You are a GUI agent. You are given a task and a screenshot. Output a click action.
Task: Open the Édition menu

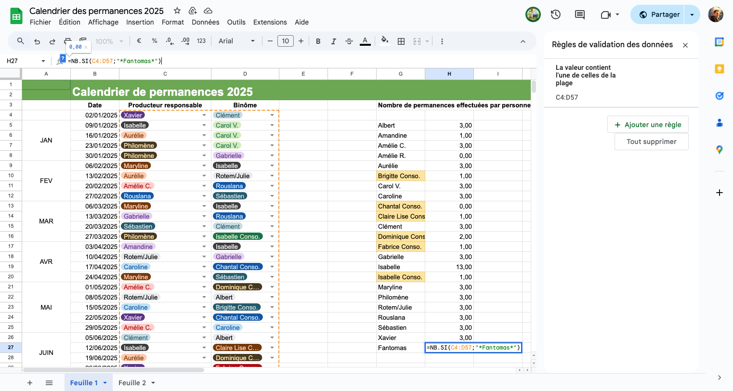point(70,22)
